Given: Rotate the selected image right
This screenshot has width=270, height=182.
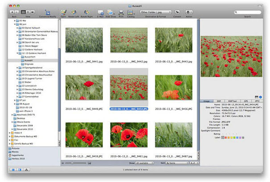Looking at the screenshot, I should pyautogui.click(x=87, y=11).
